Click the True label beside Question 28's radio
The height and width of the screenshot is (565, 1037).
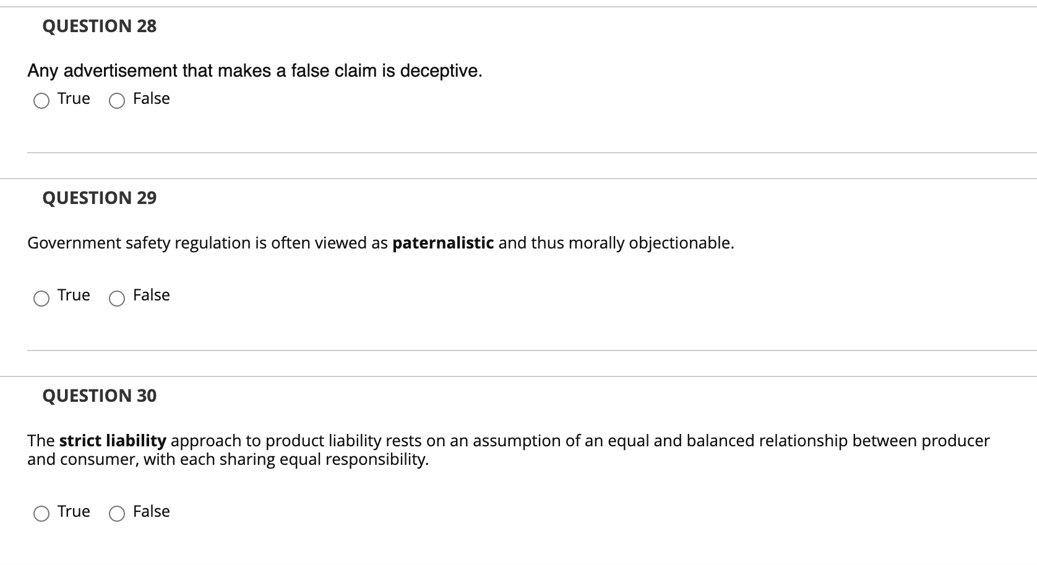click(73, 98)
